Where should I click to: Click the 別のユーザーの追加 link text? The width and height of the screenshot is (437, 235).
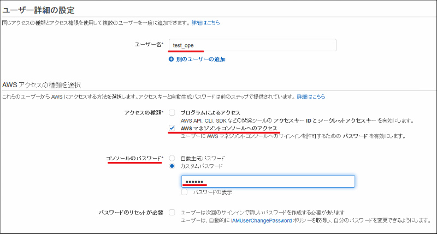pyautogui.click(x=200, y=59)
